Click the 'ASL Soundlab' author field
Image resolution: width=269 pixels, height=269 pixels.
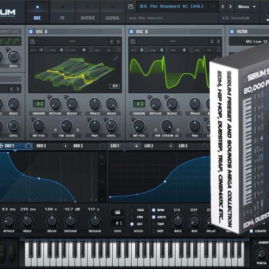235,18
